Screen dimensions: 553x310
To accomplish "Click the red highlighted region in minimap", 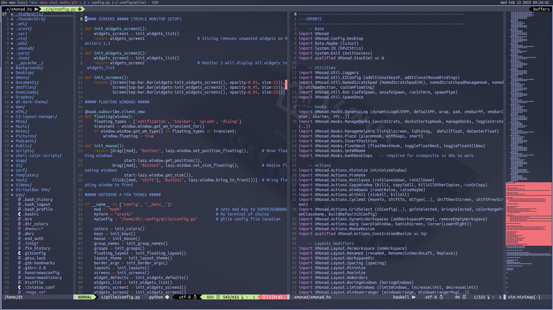I will click(x=529, y=214).
